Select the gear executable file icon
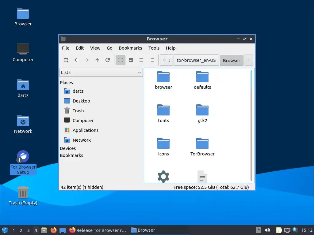314x235 pixels. coord(163,177)
